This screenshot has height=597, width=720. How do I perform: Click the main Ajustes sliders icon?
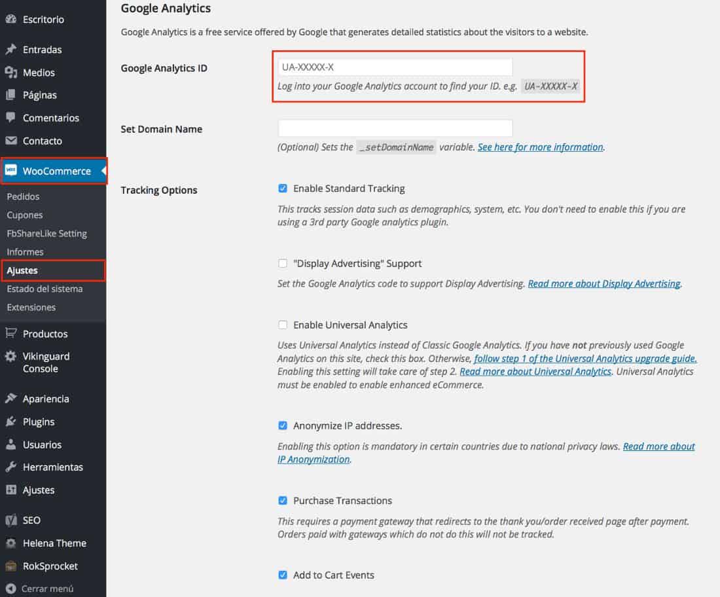(x=11, y=490)
